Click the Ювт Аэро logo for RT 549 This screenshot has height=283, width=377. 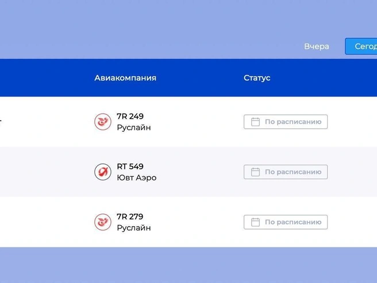tap(103, 172)
